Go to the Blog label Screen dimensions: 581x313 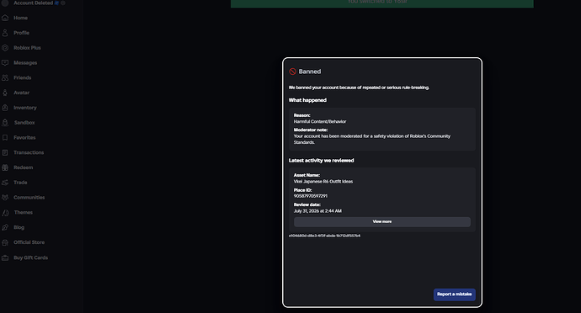click(19, 227)
